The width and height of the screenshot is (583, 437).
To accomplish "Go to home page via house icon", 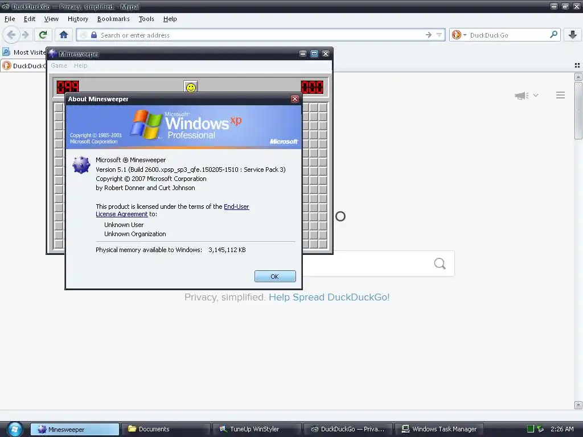I will [x=64, y=35].
